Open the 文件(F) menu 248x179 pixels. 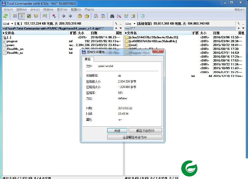pyautogui.click(x=8, y=10)
